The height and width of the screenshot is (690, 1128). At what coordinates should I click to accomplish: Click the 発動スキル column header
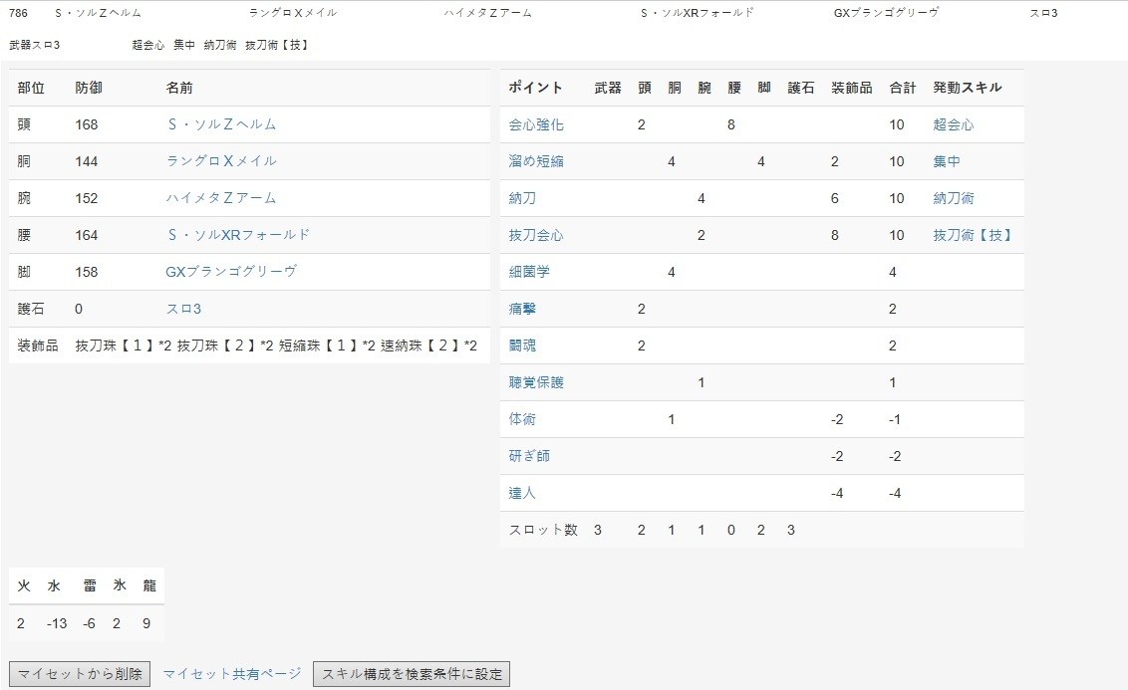click(968, 88)
